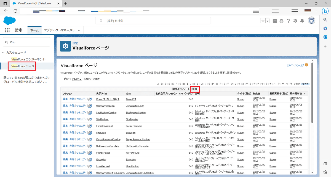Open the Trailhead guidance icon
Viewport: 331px width, 177px height.
click(282, 21)
